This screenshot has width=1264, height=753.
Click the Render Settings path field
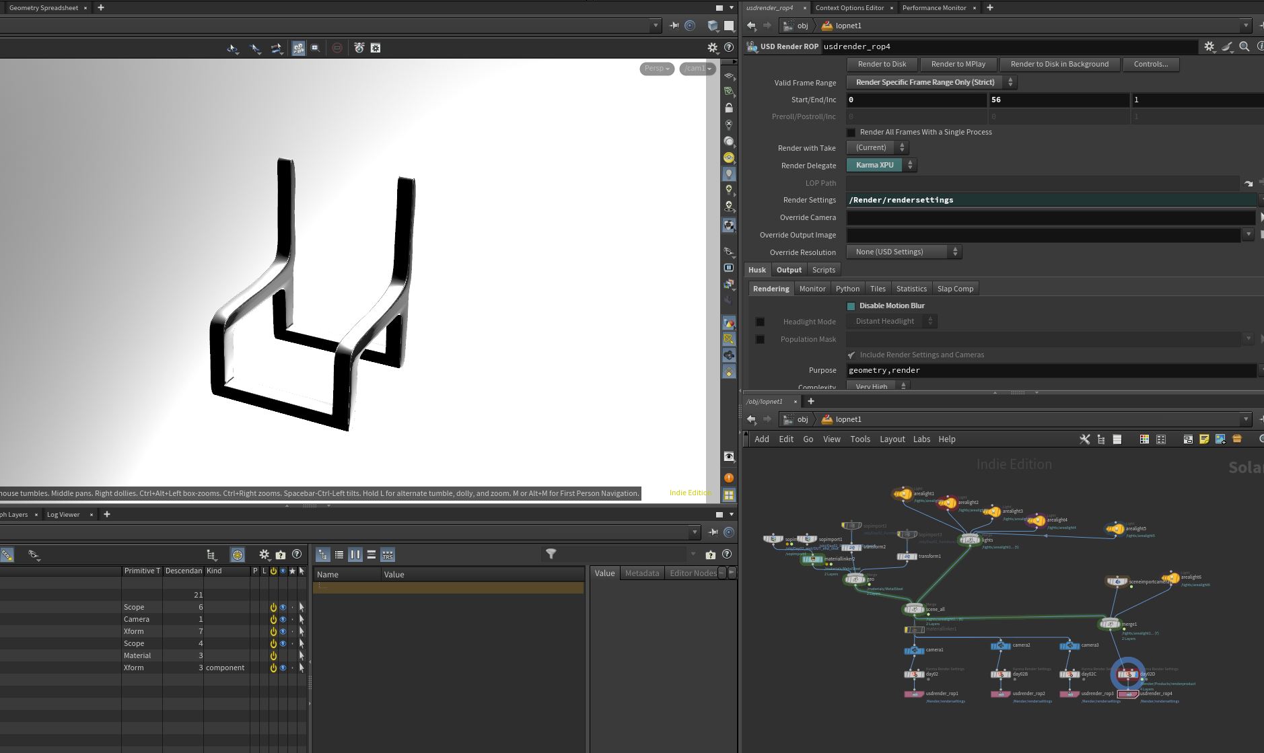[1051, 200]
